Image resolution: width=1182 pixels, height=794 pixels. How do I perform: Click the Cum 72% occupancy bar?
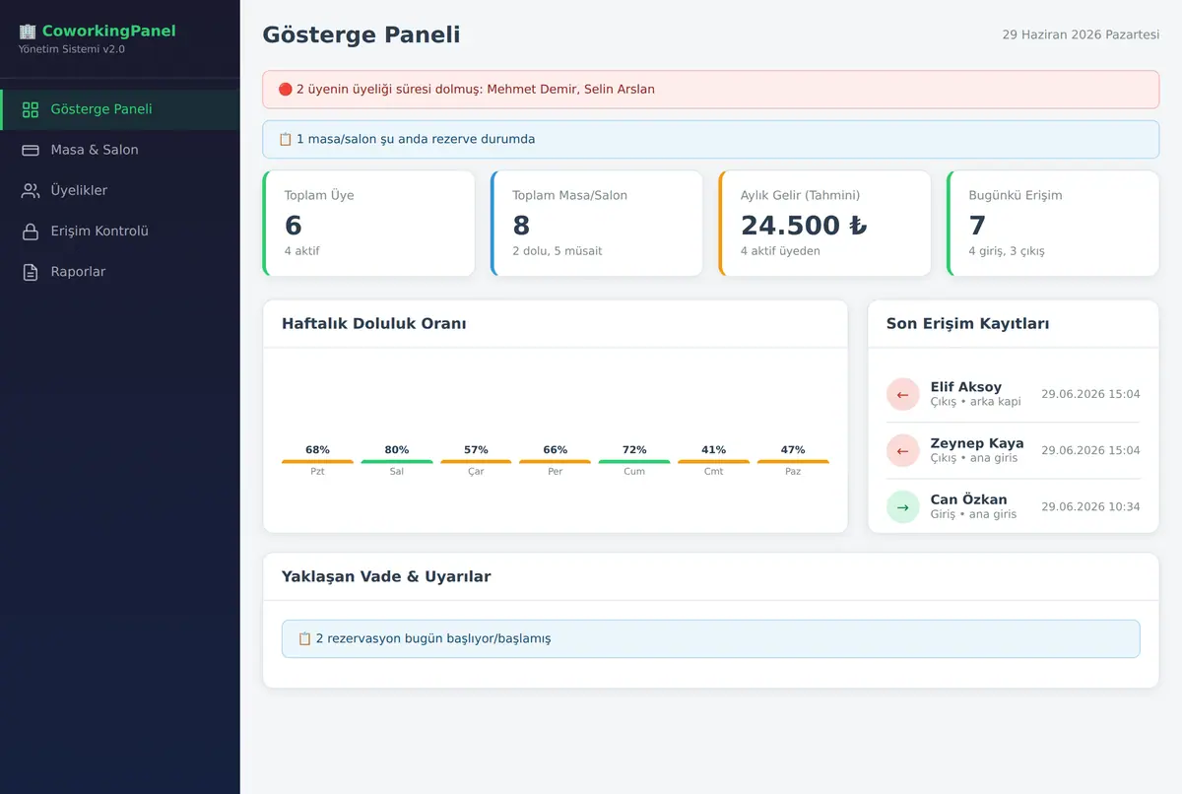[634, 461]
